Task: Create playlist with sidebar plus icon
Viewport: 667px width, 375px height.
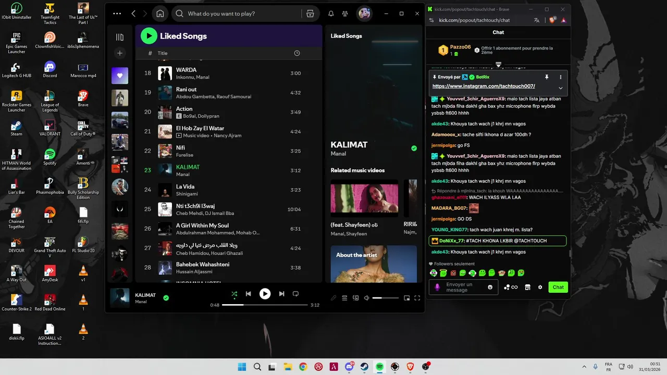Action: click(120, 53)
